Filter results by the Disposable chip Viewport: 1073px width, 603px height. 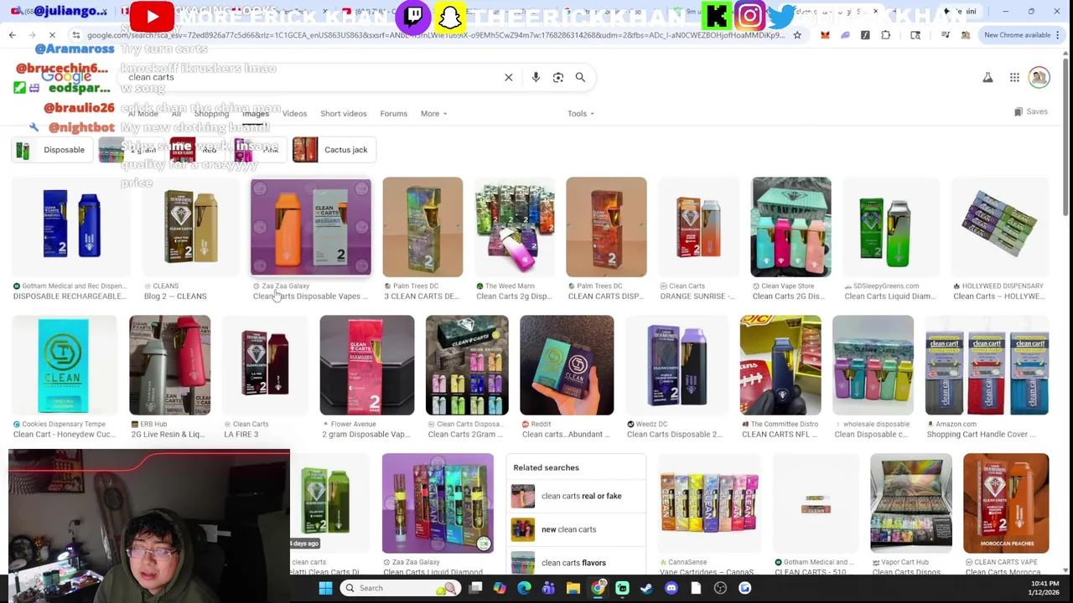[50, 150]
